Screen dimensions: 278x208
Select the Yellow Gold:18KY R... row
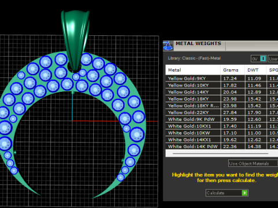[x=222, y=106]
